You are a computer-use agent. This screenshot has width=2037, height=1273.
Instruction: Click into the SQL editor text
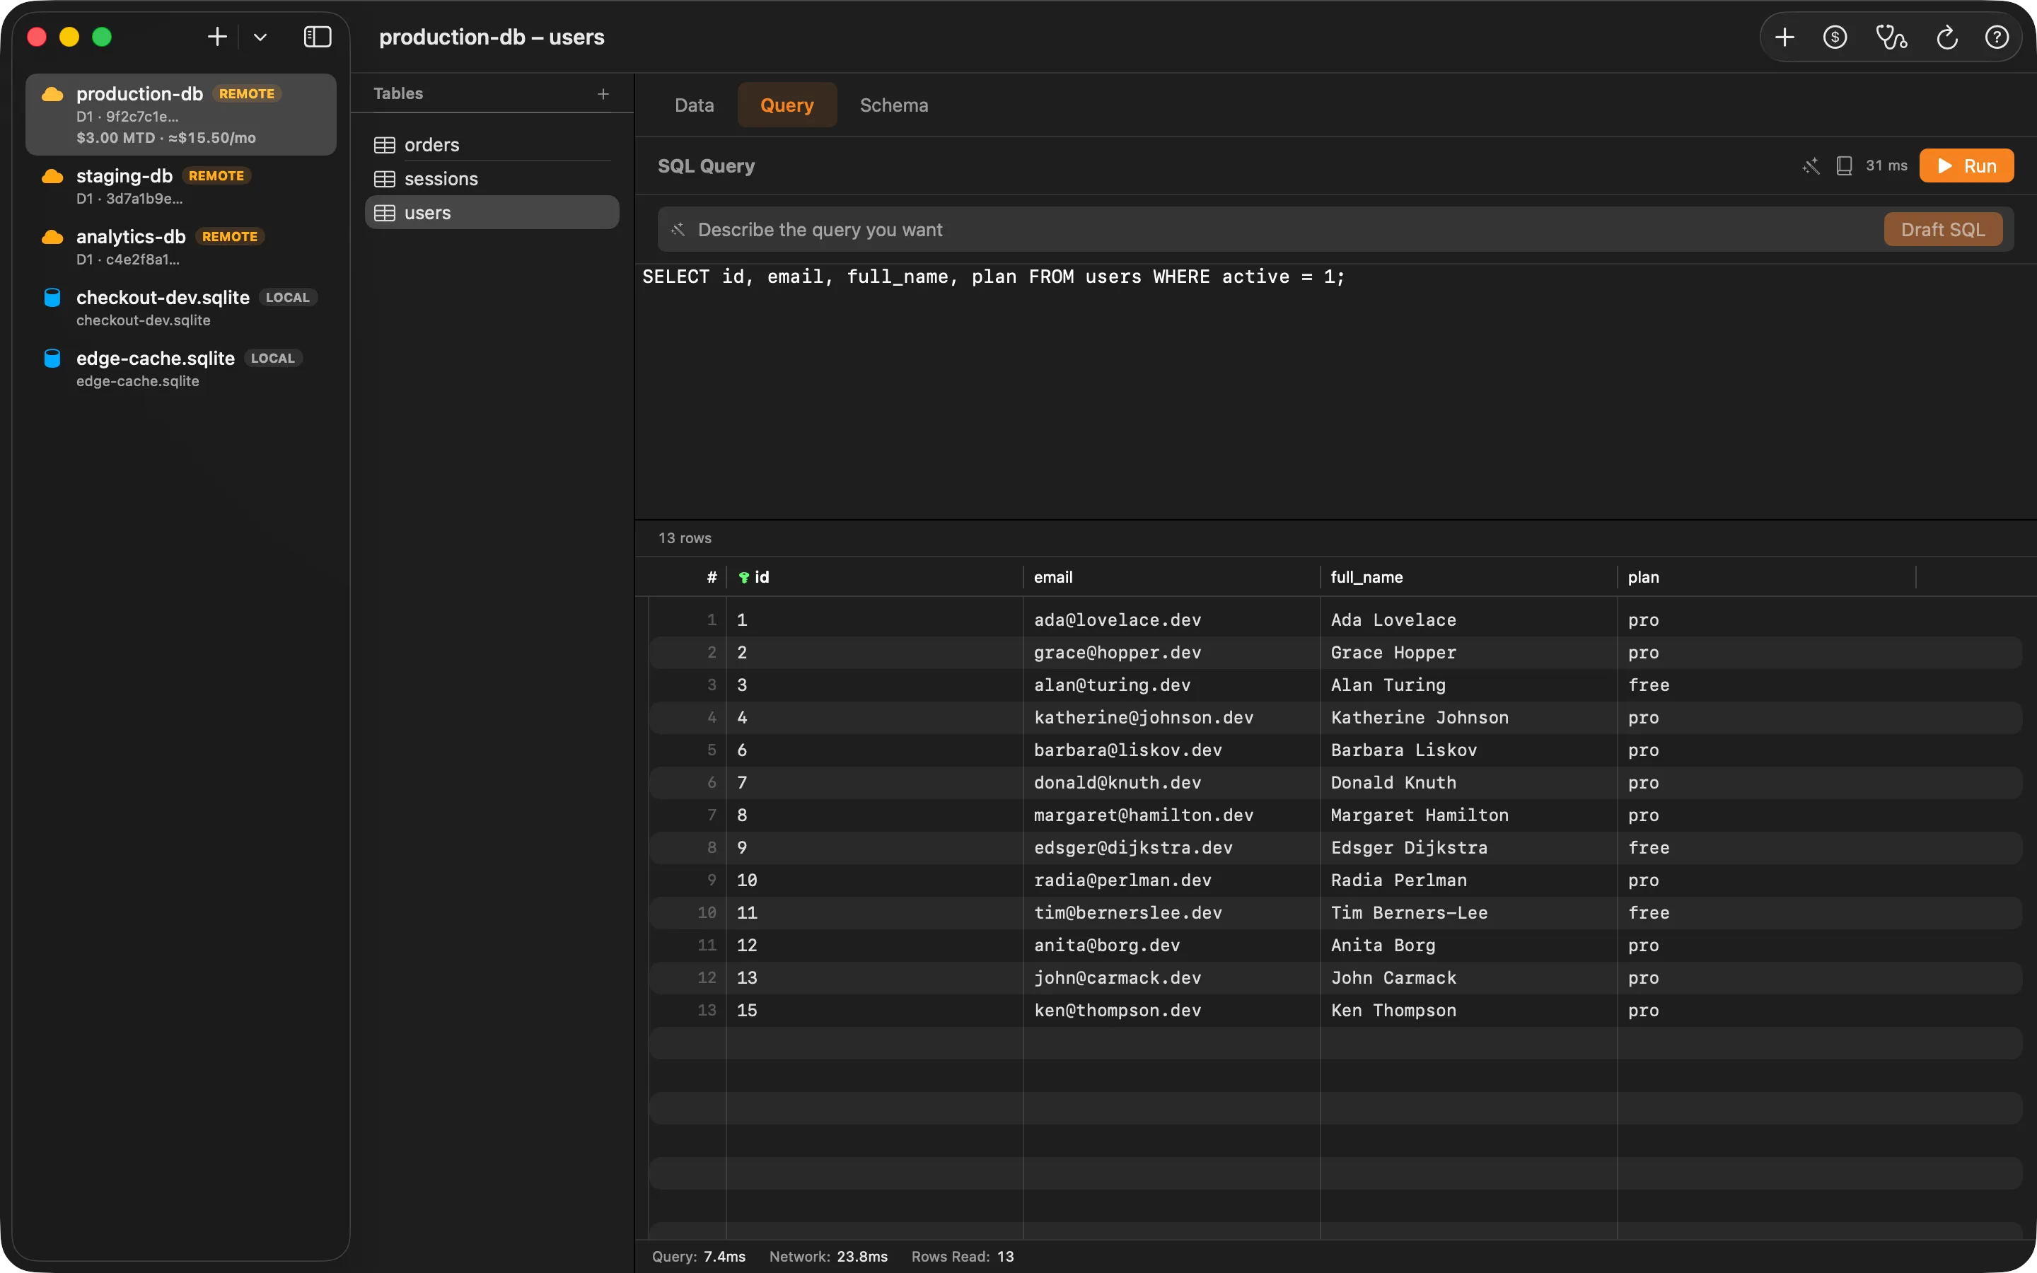tap(993, 277)
